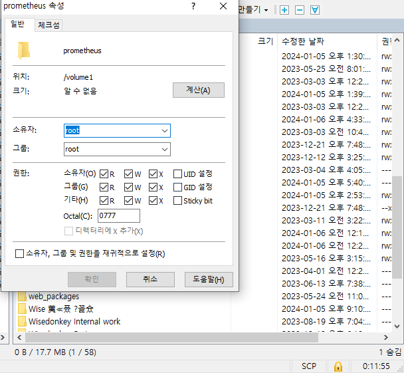Image resolution: width=404 pixels, height=373 pixels.
Task: Select the row dated 2023-03-11 오전 3:22
Action: click(326, 220)
